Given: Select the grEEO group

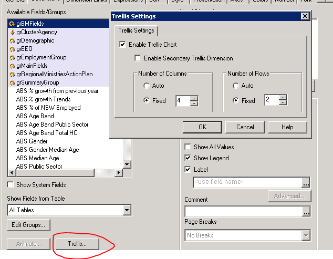Looking at the screenshot, I should (x=59, y=49).
